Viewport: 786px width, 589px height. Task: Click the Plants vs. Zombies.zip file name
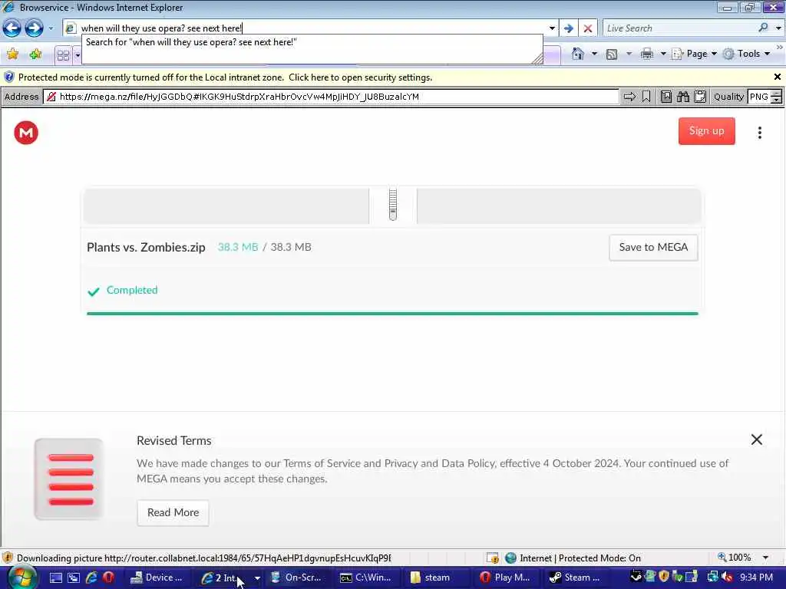point(146,248)
